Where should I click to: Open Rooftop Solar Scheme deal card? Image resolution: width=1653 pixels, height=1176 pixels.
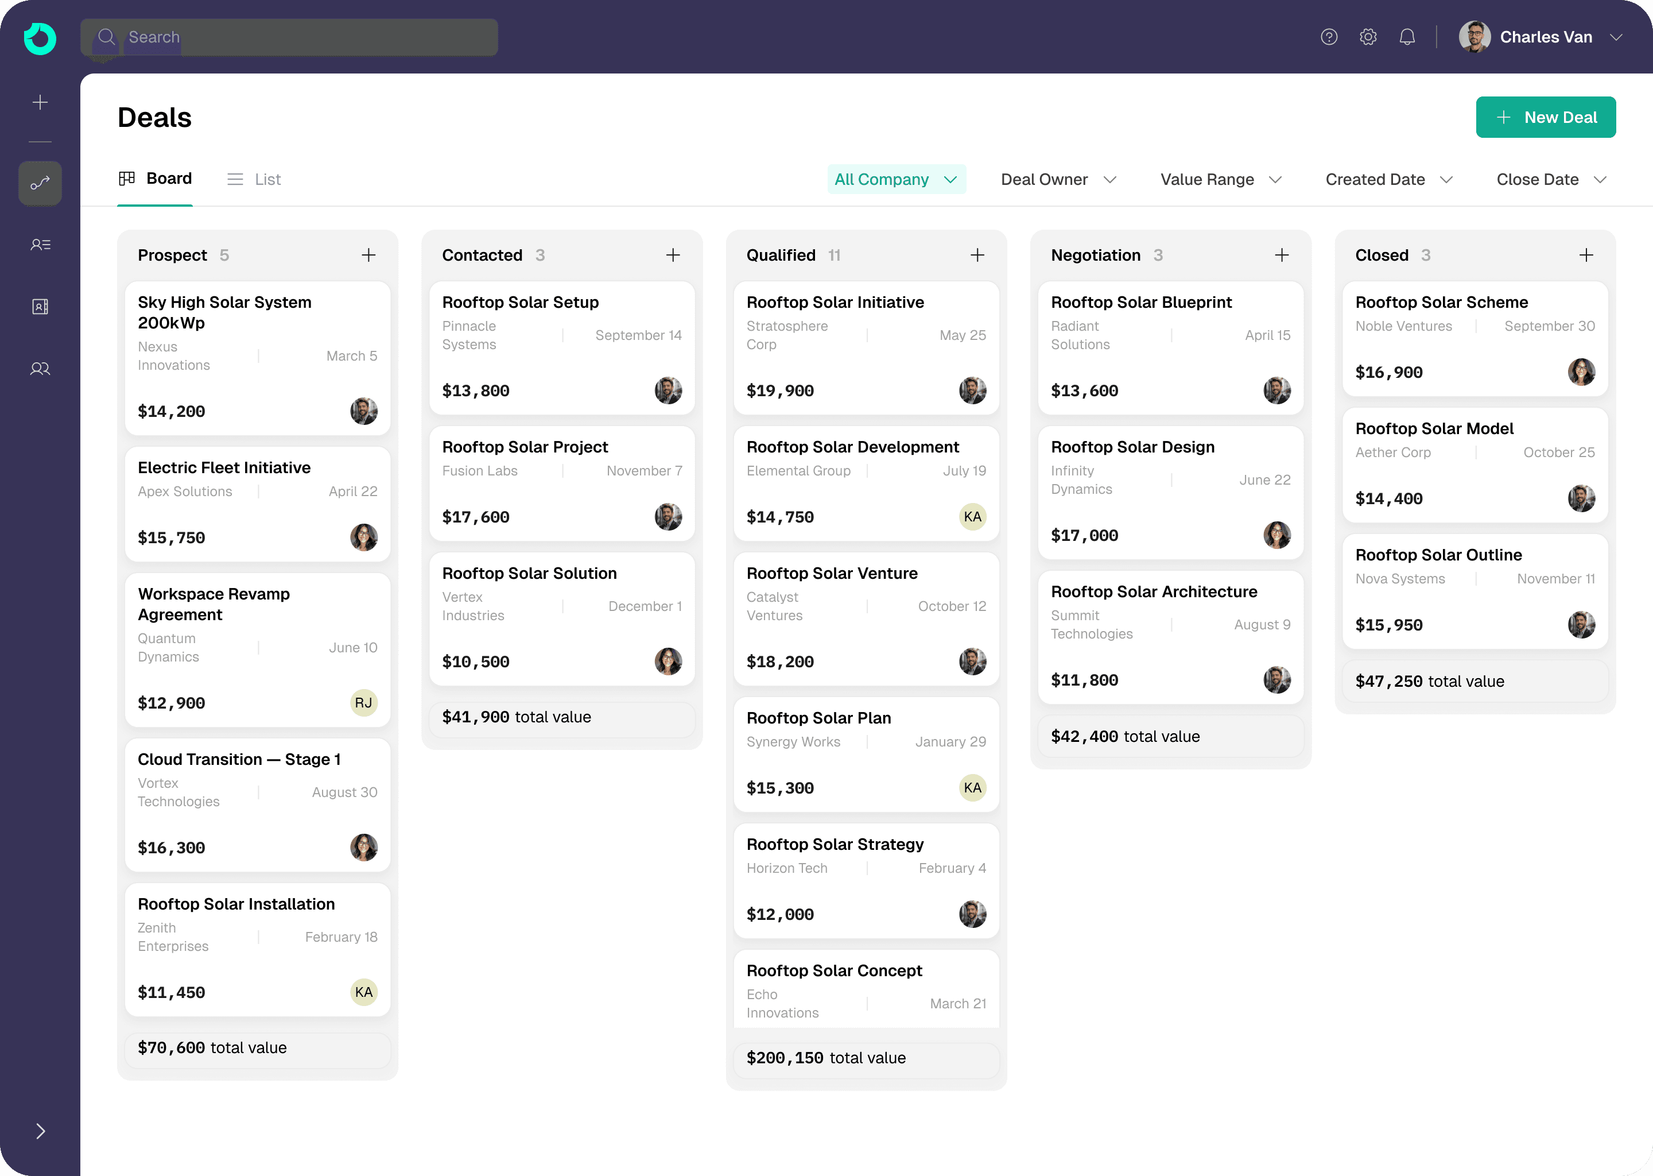[x=1475, y=338]
